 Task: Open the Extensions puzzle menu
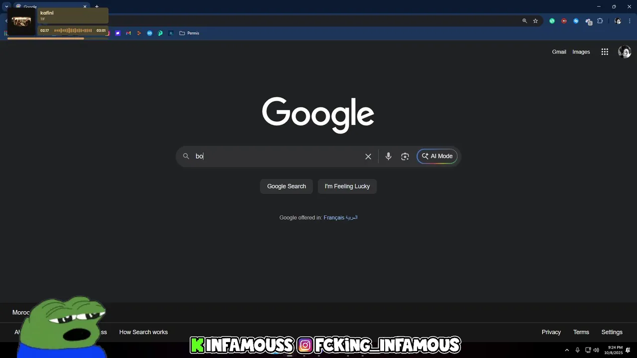600,21
